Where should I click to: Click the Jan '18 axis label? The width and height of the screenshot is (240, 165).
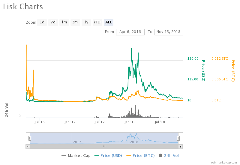pos(130,122)
